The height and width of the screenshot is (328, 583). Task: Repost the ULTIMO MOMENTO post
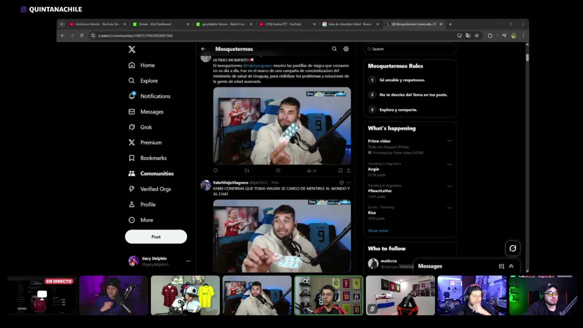tap(247, 170)
